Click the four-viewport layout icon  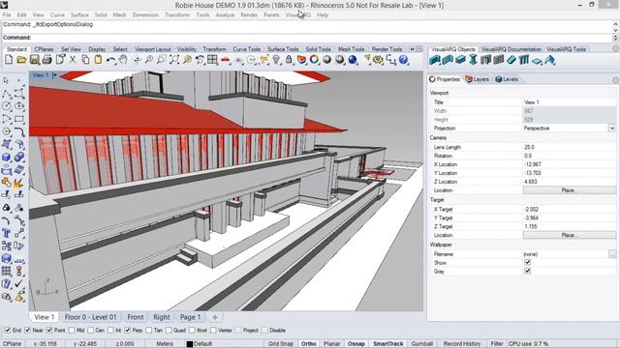(x=212, y=60)
